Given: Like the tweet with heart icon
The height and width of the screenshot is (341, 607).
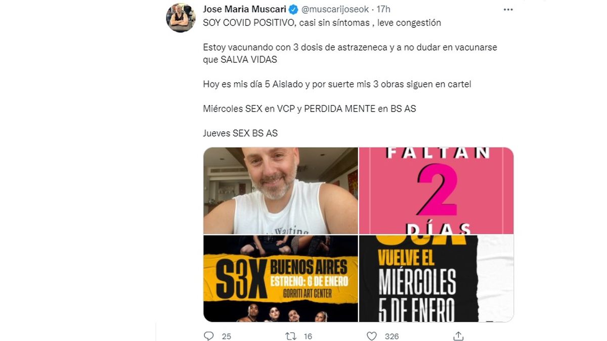Looking at the screenshot, I should click(372, 336).
